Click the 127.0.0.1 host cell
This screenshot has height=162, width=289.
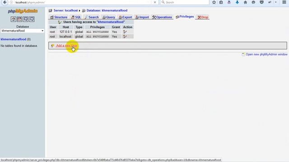click(x=65, y=32)
